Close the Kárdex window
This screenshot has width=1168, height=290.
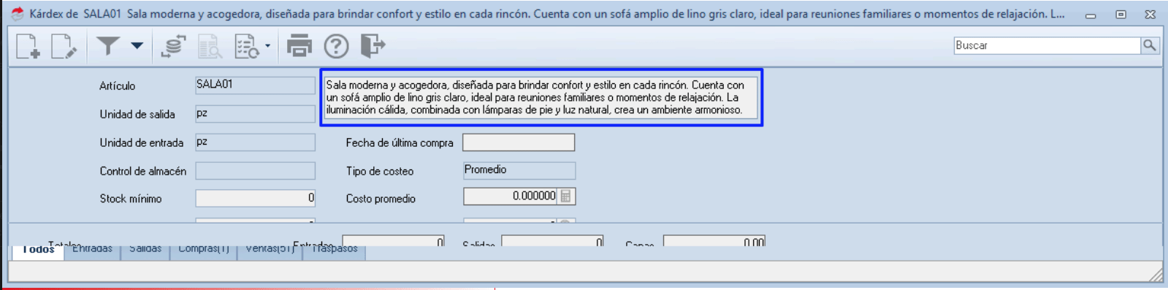[1150, 15]
